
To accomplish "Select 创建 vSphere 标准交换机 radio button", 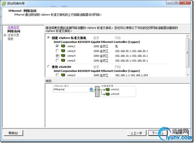I will click(x=49, y=37).
